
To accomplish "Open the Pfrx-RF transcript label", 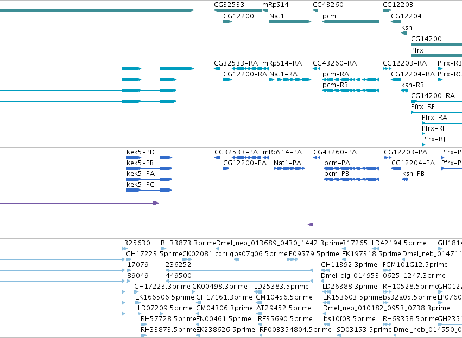I will tap(423, 106).
